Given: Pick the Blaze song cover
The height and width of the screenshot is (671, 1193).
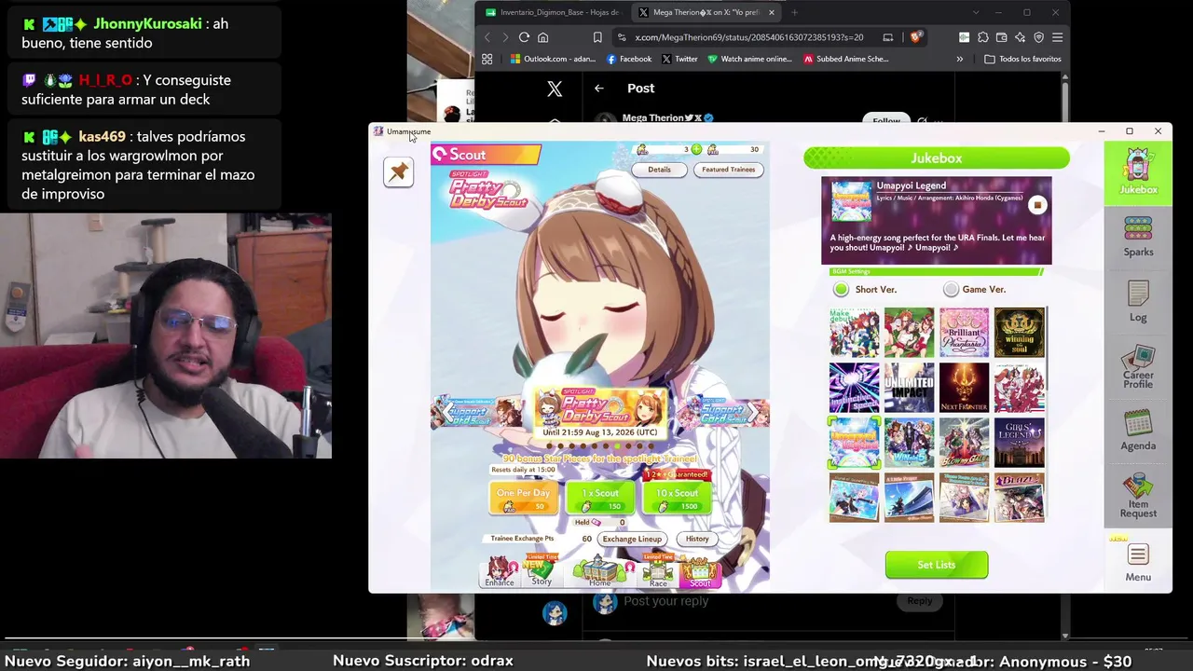Looking at the screenshot, I should tap(1019, 498).
